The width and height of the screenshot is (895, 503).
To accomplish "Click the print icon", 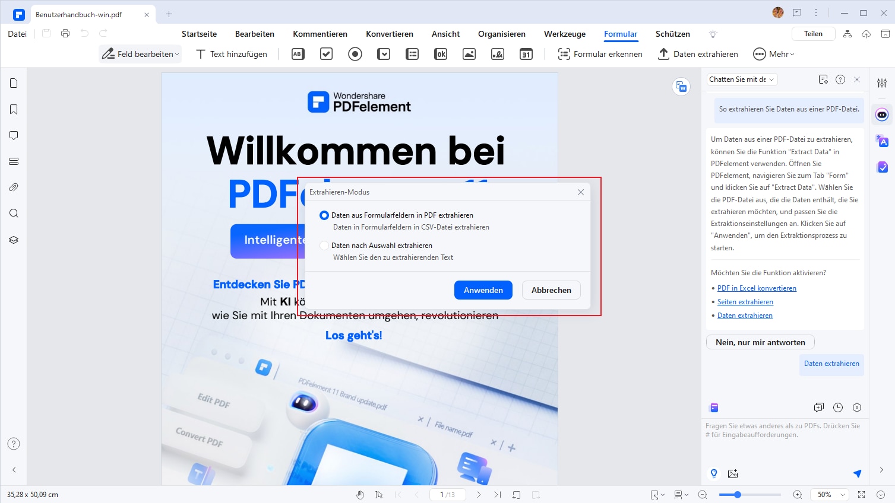I will (65, 34).
